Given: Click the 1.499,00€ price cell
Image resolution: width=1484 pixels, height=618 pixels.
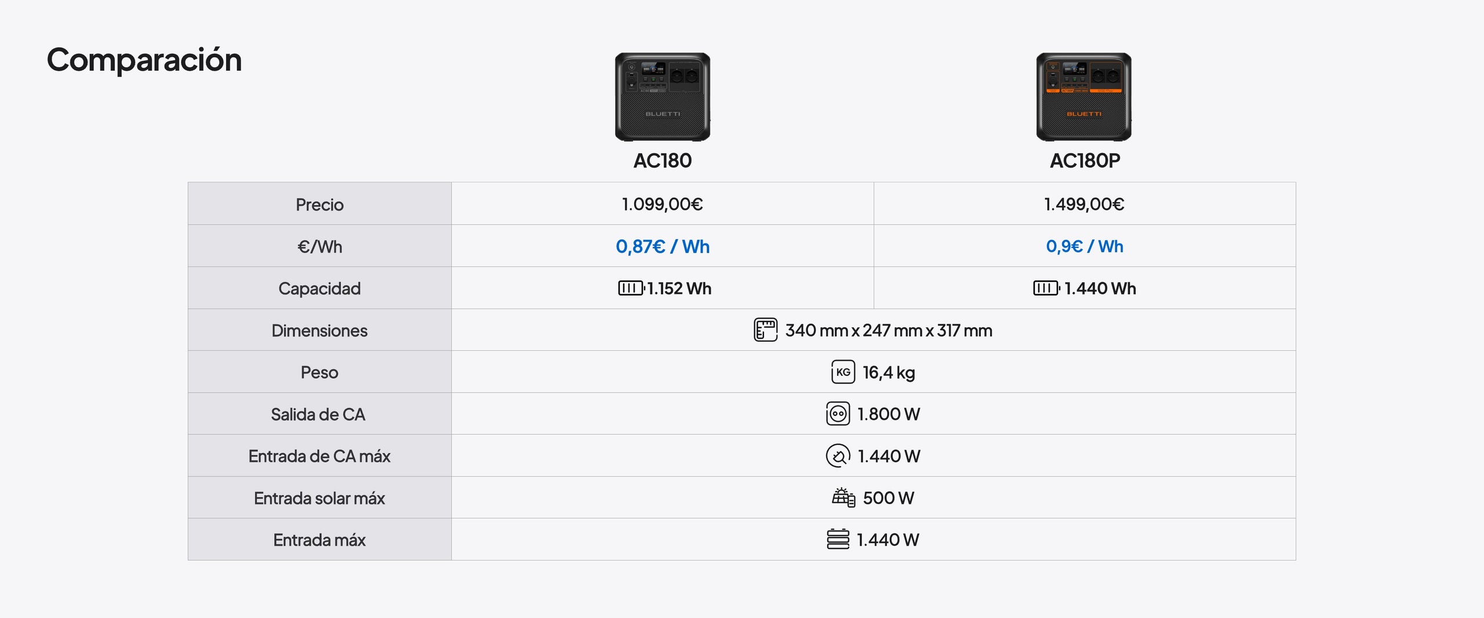Looking at the screenshot, I should pyautogui.click(x=1084, y=204).
